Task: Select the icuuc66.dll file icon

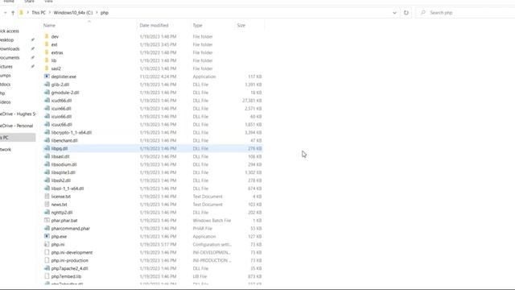Action: coord(47,124)
